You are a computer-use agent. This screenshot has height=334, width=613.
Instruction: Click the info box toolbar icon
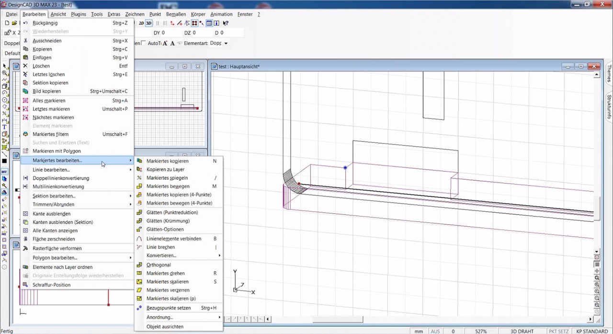216,23
